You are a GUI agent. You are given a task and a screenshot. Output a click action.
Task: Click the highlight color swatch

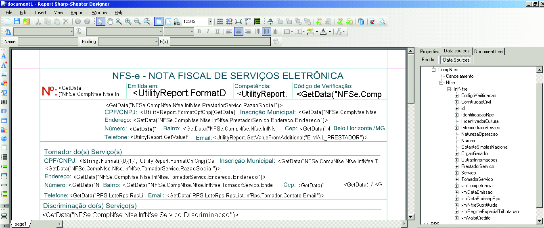[310, 31]
